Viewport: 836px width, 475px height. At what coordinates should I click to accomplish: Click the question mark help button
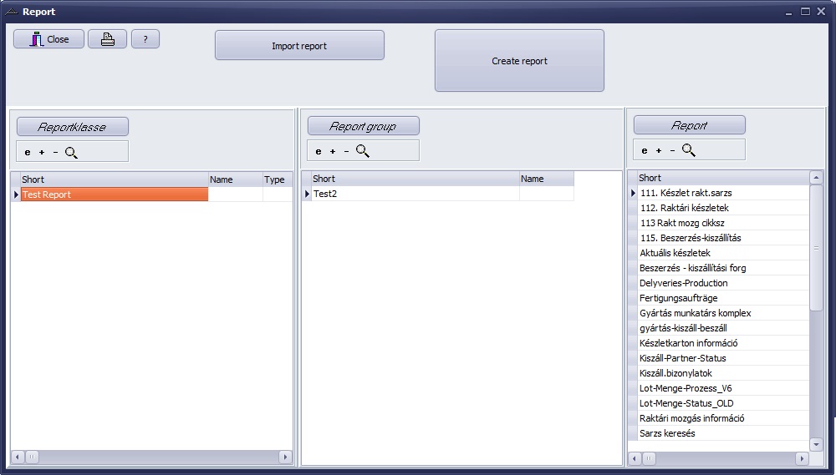tap(145, 39)
